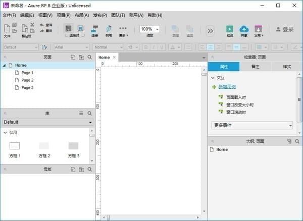Expand hidden toolbar items with double chevron
Image resolution: width=303 pixels, height=221 pixels.
tap(210, 31)
